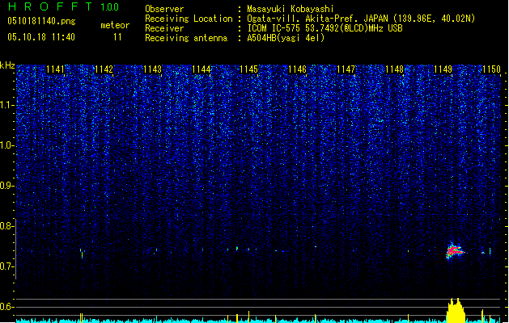Click the large red meteor echo near 1149

coord(455,251)
